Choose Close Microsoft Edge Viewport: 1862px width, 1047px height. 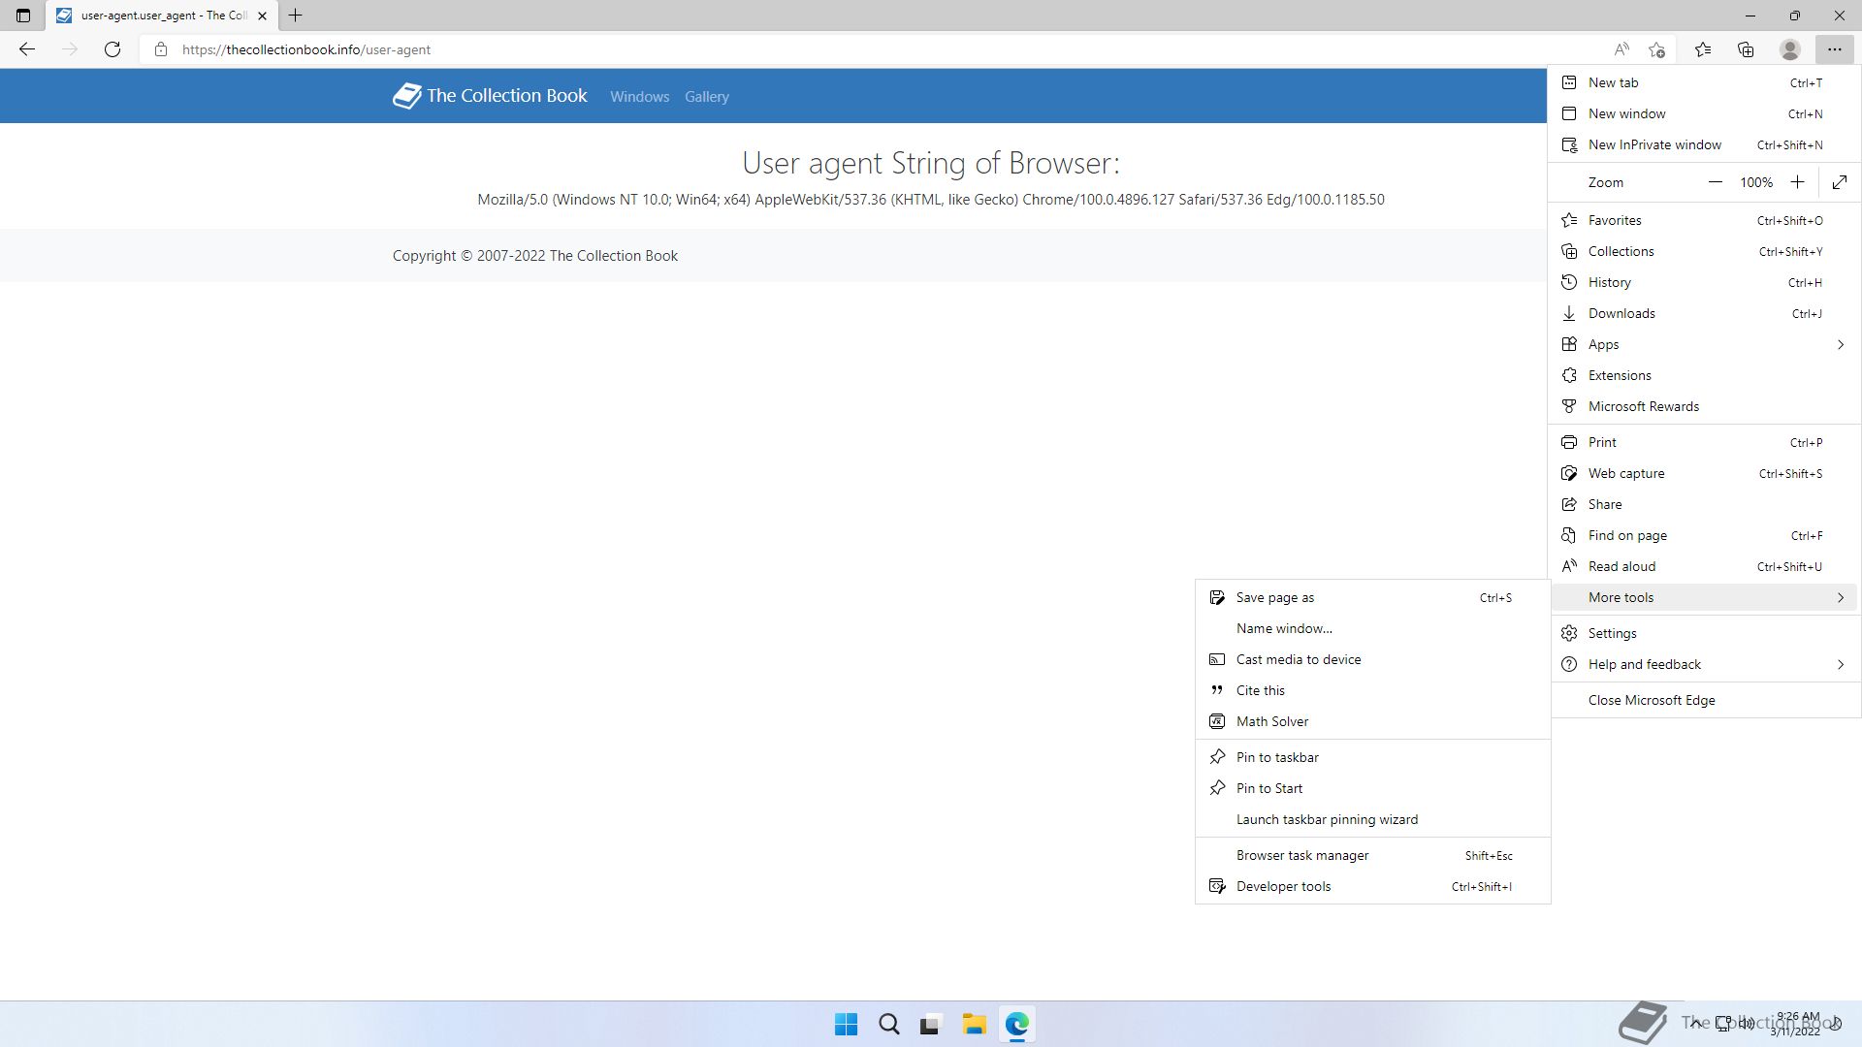click(1704, 700)
